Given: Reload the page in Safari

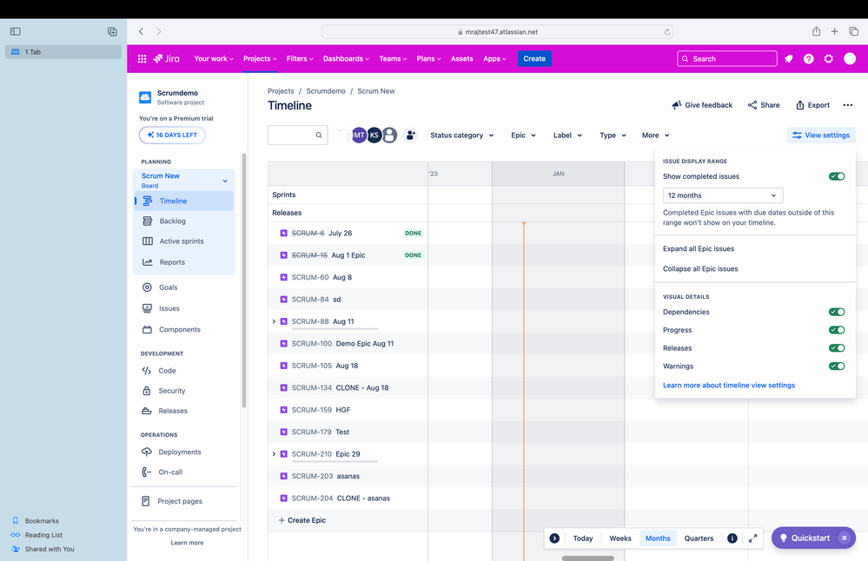Looking at the screenshot, I should pos(667,32).
